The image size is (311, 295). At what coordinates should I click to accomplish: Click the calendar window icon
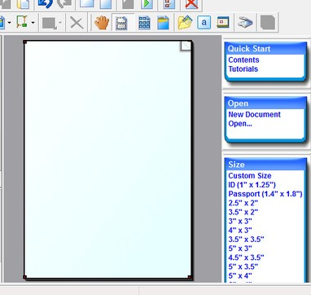[223, 23]
